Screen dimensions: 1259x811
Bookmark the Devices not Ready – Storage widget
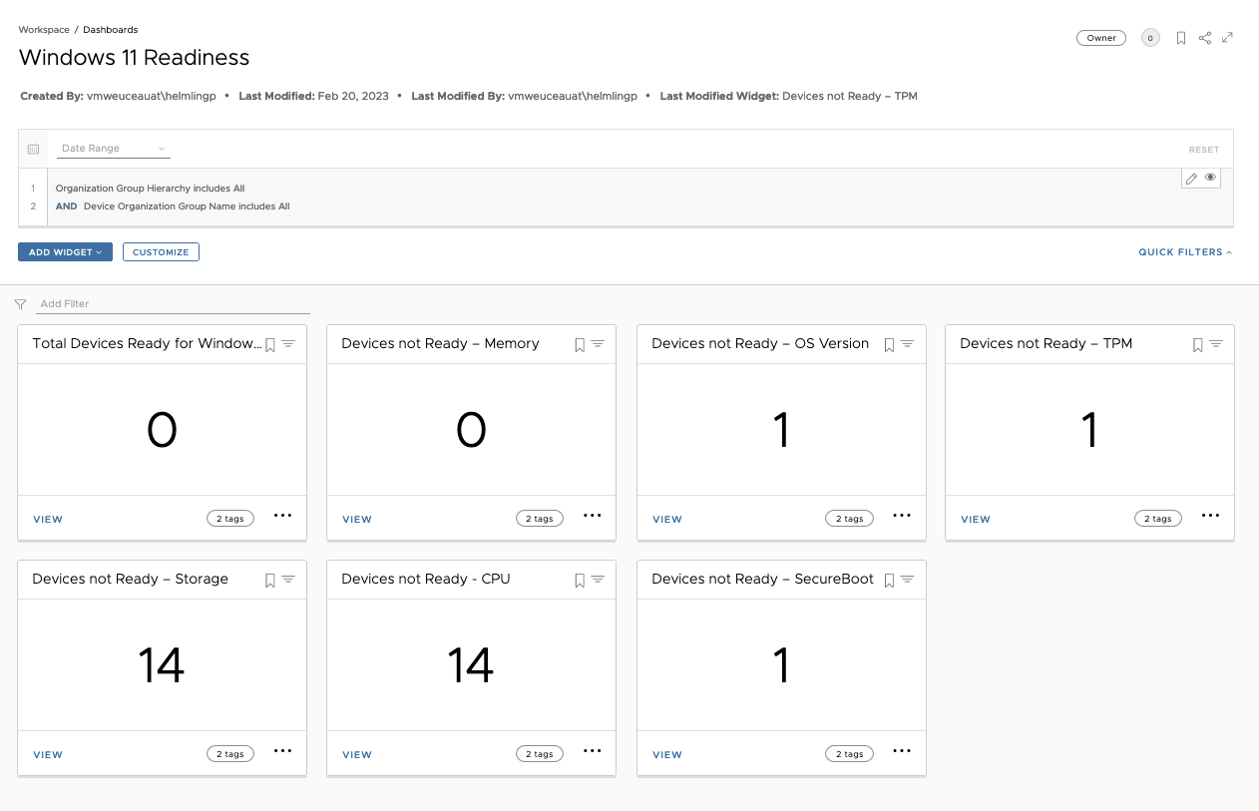pos(270,580)
